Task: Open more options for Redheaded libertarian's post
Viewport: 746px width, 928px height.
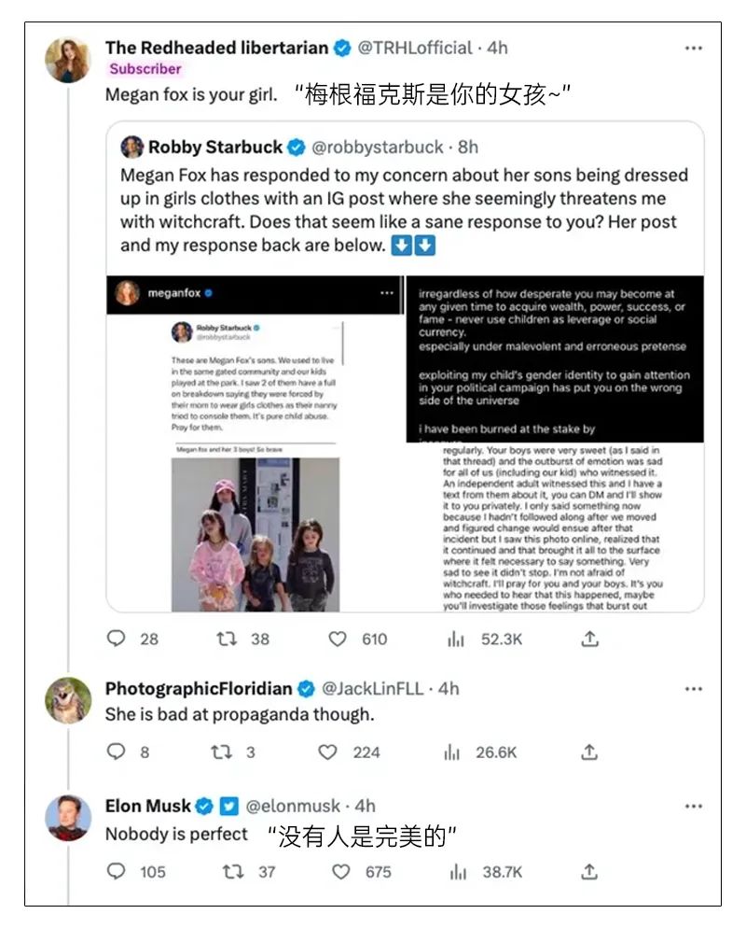Action: 693,48
